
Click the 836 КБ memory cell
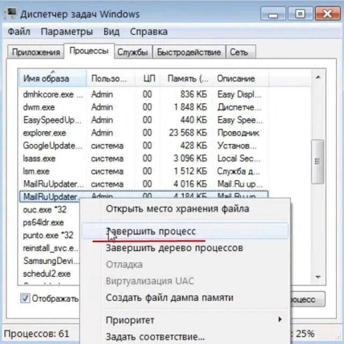click(194, 94)
